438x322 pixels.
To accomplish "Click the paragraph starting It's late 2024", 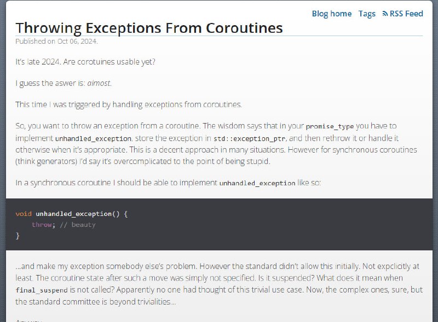I will (x=85, y=62).
